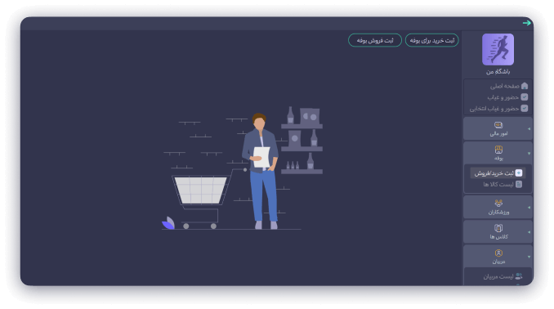The width and height of the screenshot is (554, 309).
Task: Click ثبت خرید برای بوفه button
Action: coord(431,40)
